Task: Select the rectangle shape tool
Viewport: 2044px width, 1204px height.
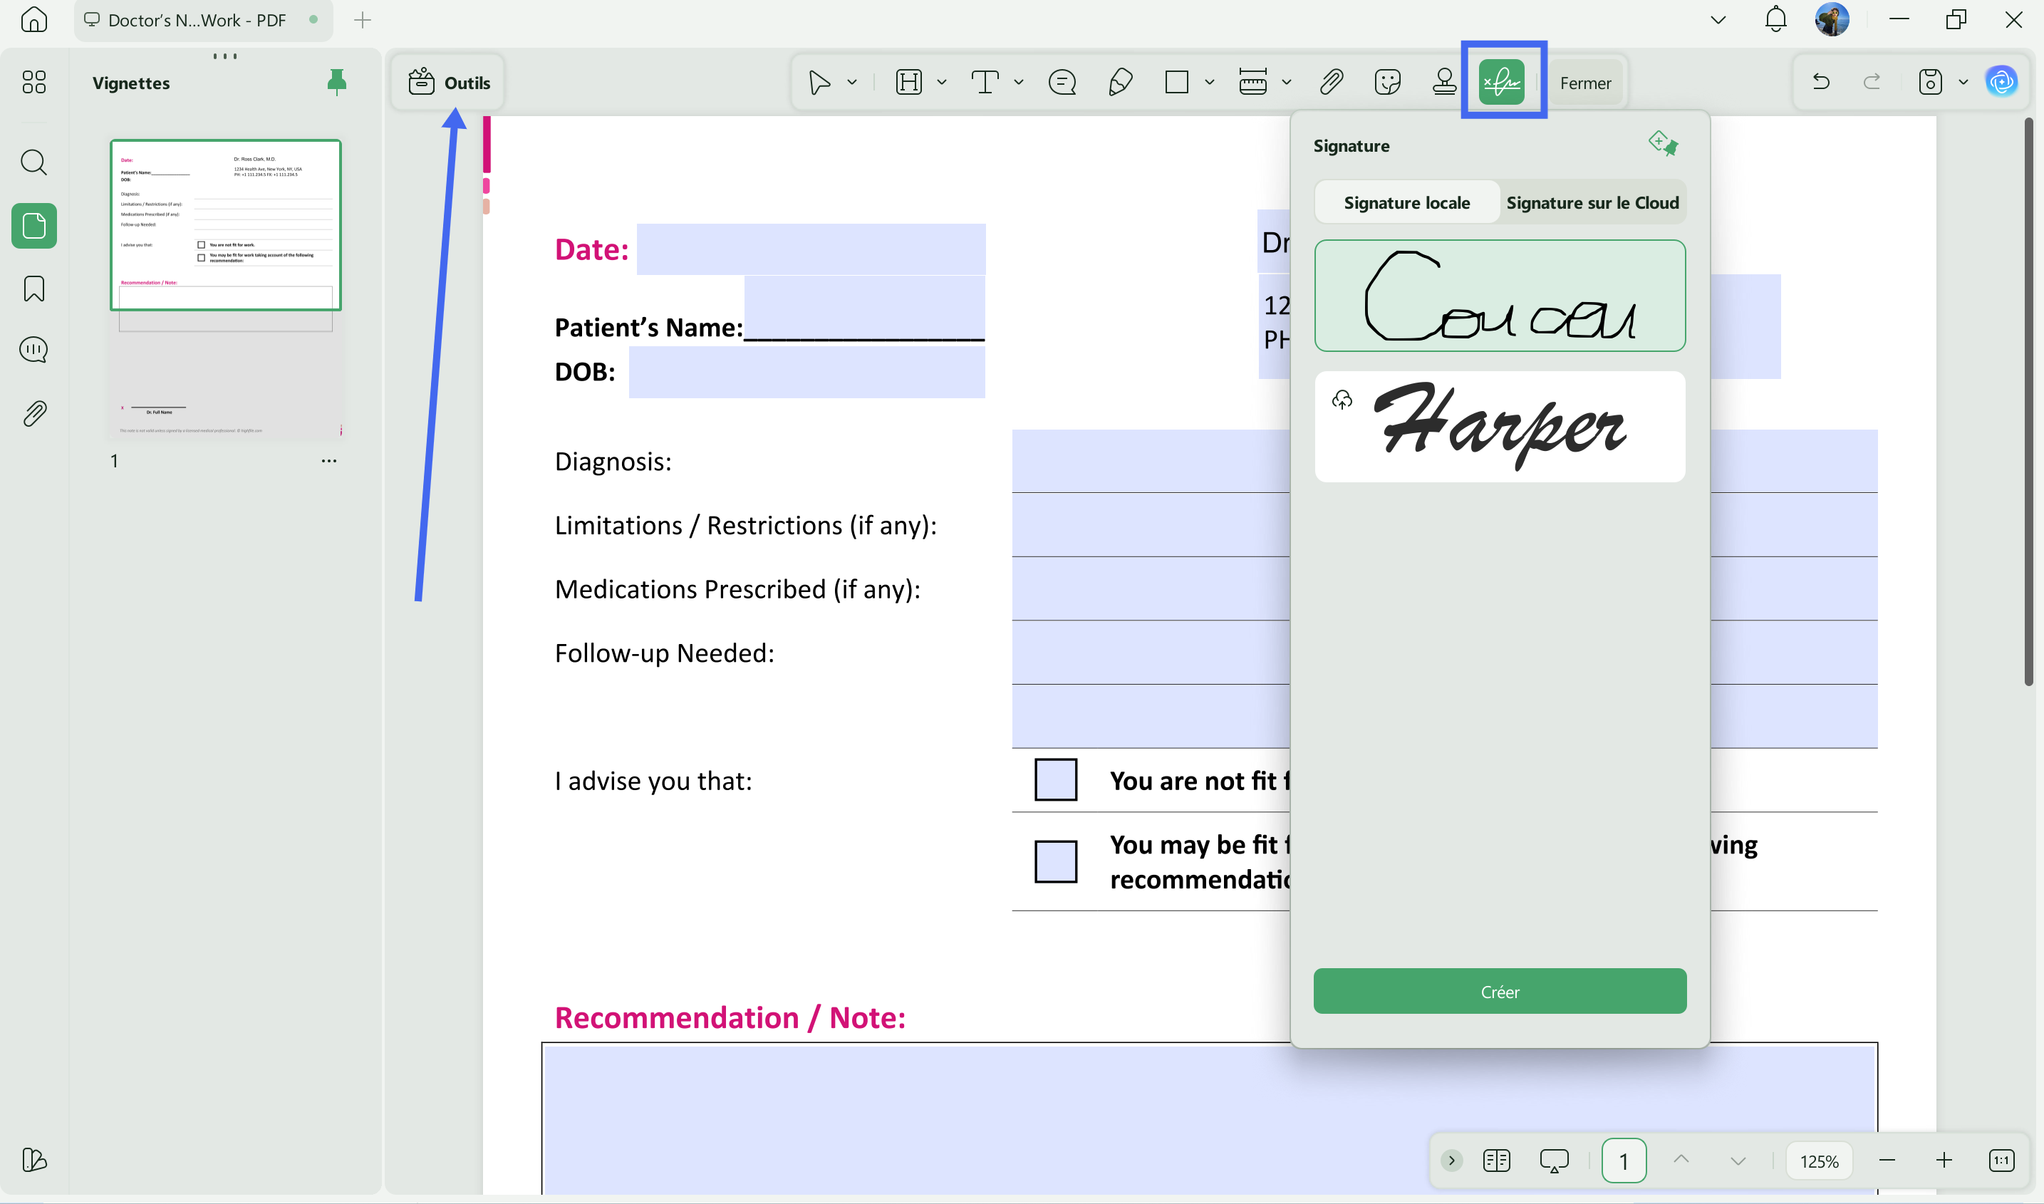Action: click(x=1177, y=82)
